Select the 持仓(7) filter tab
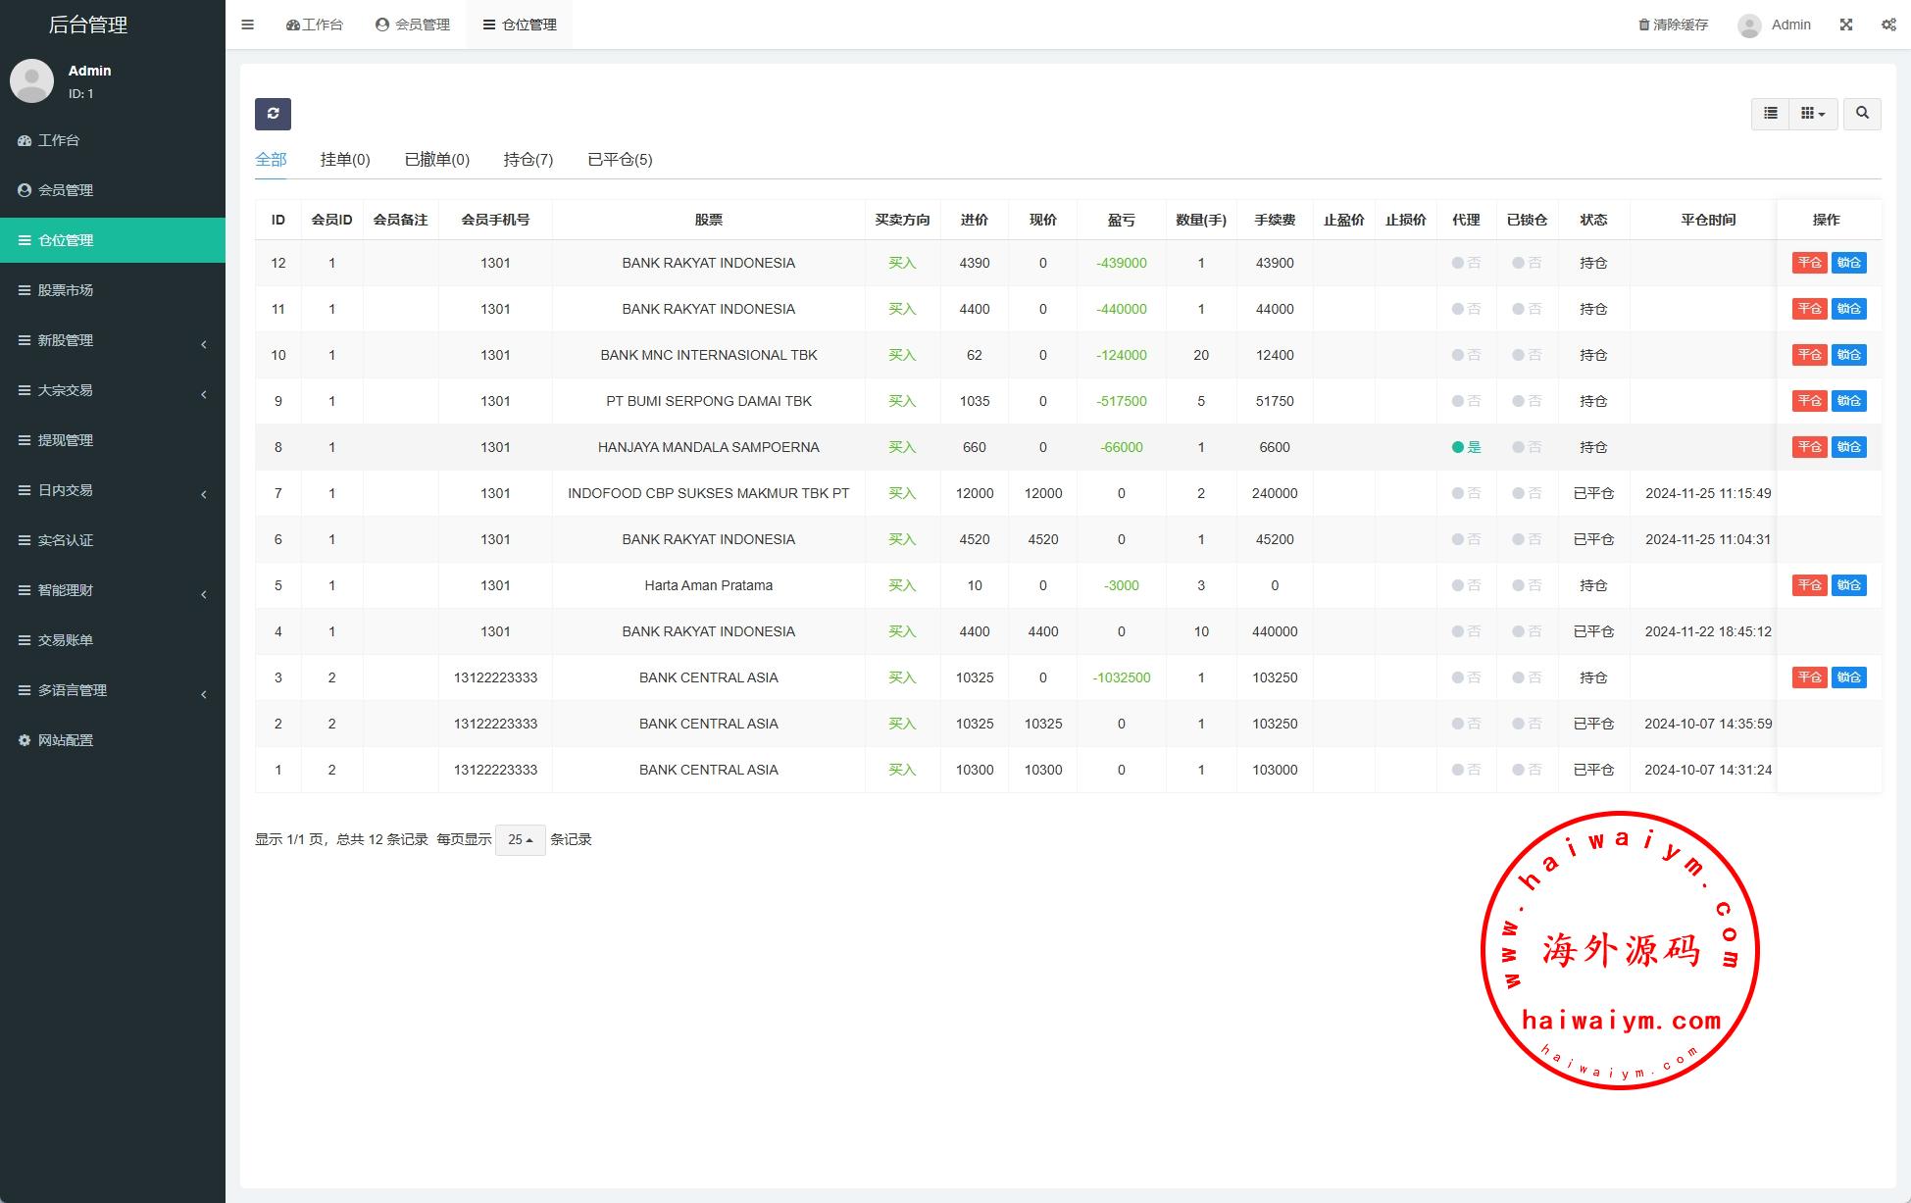The width and height of the screenshot is (1911, 1203). click(528, 160)
